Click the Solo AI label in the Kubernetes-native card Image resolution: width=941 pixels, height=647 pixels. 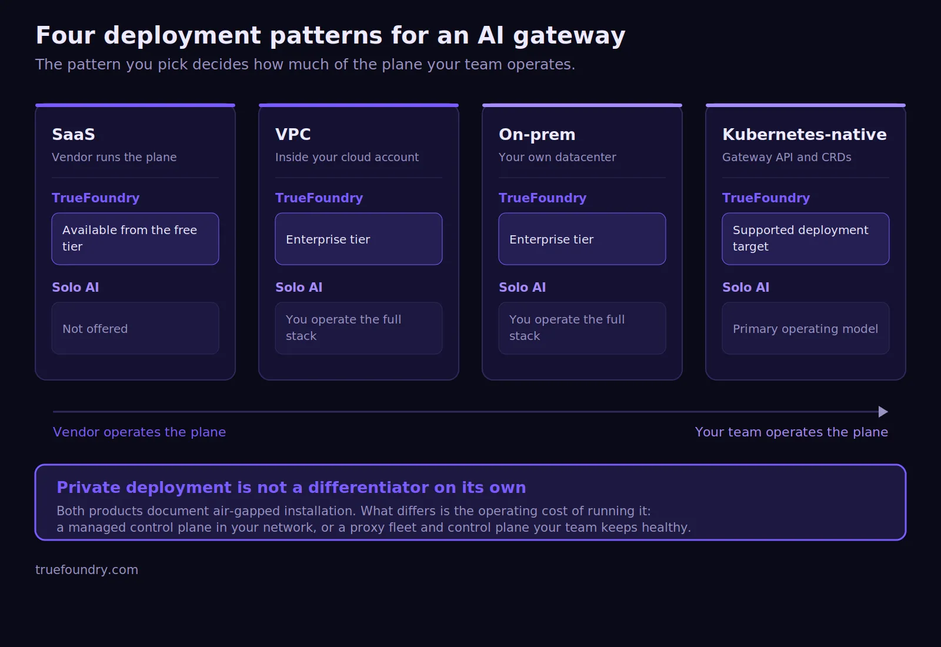click(x=746, y=287)
